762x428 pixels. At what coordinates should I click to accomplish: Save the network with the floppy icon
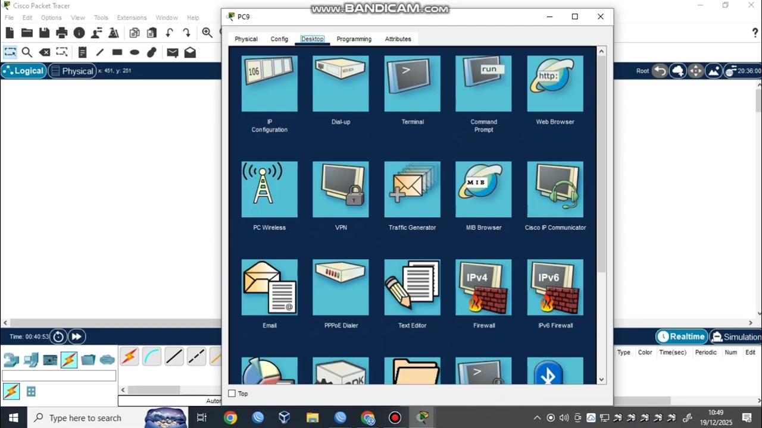point(44,33)
